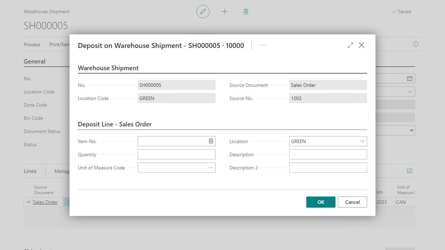Click the edit pencil icon
445x250 pixels.
tap(203, 11)
